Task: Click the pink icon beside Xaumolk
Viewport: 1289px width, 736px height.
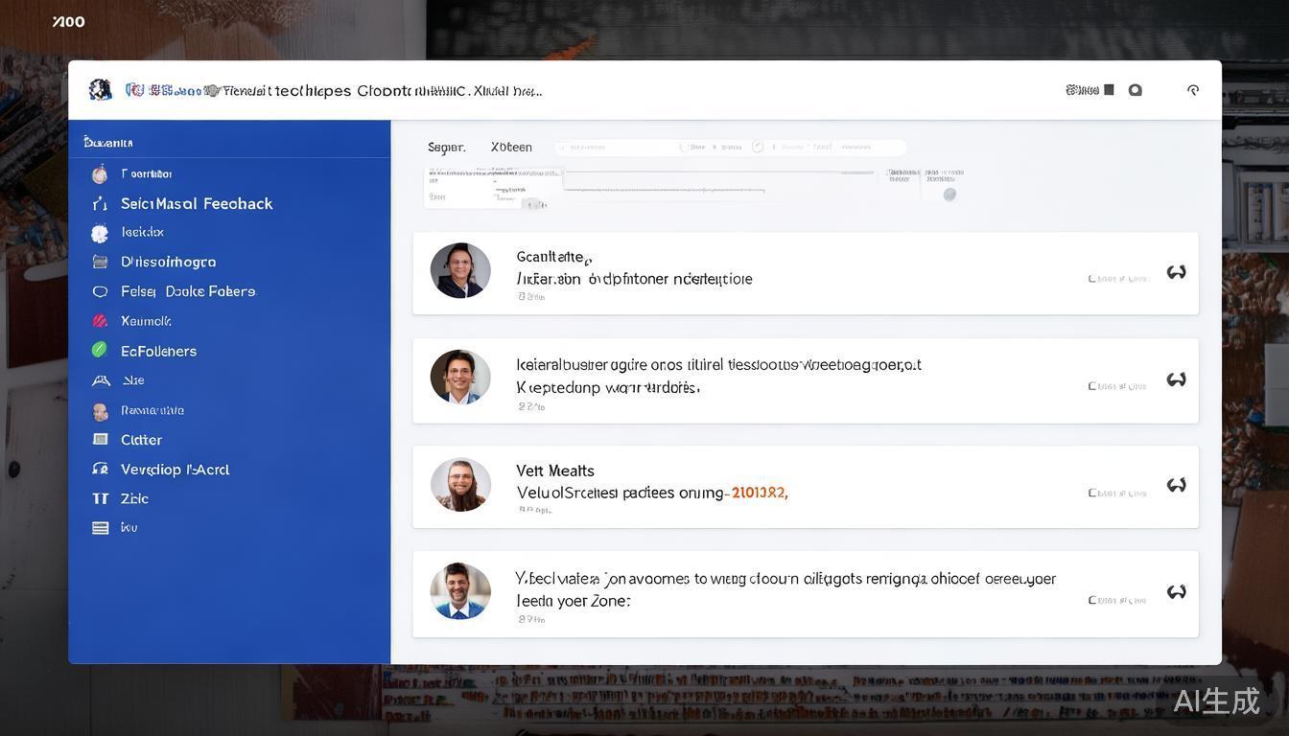Action: point(100,321)
